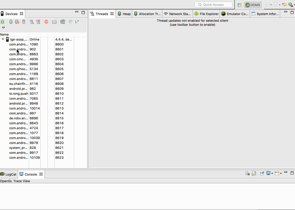Open the Open Console dropdown arrow
The width and height of the screenshot is (295, 210).
tap(281, 174)
